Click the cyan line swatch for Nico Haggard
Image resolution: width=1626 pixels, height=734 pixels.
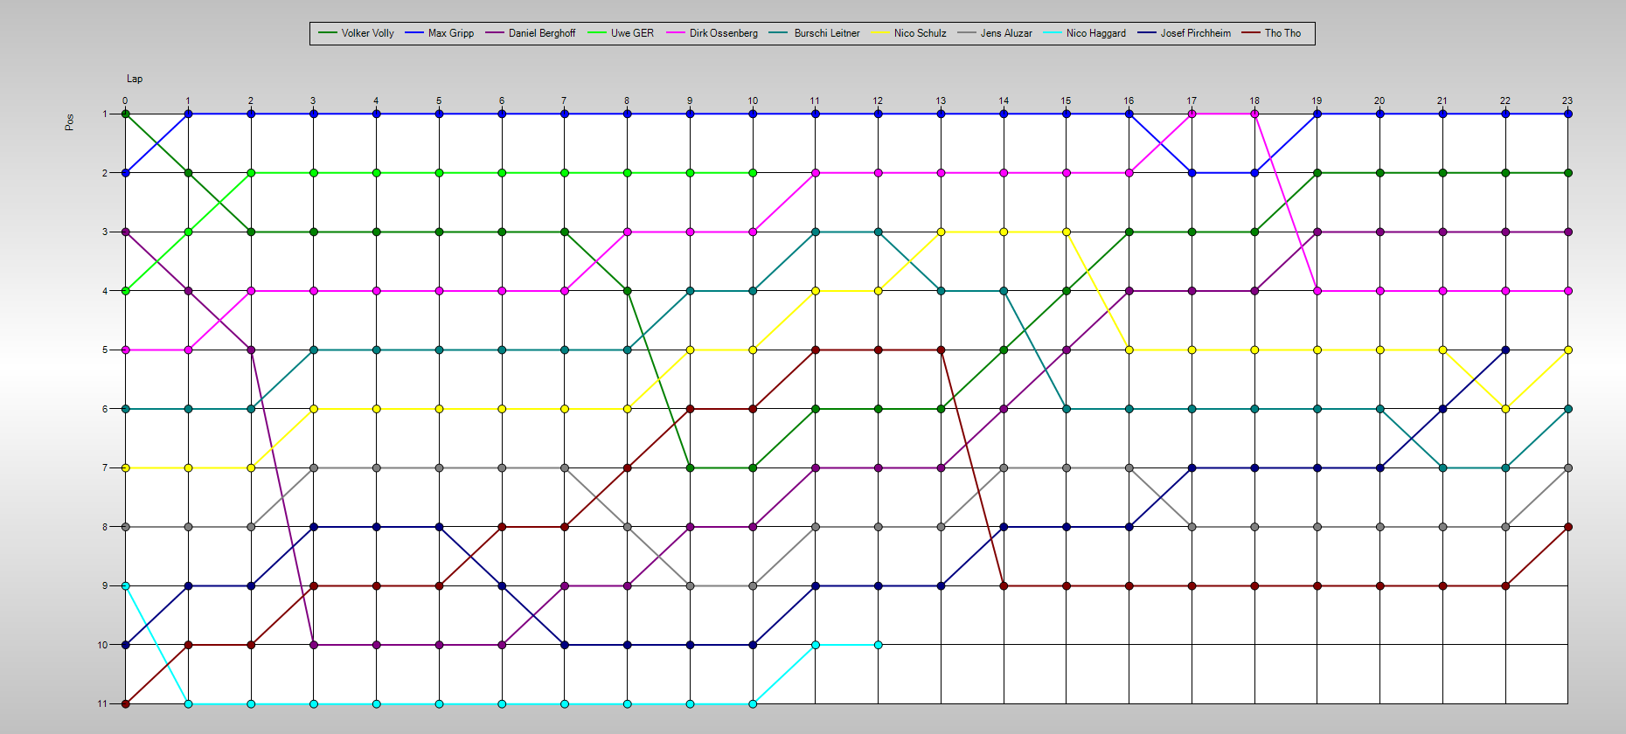tap(1052, 33)
